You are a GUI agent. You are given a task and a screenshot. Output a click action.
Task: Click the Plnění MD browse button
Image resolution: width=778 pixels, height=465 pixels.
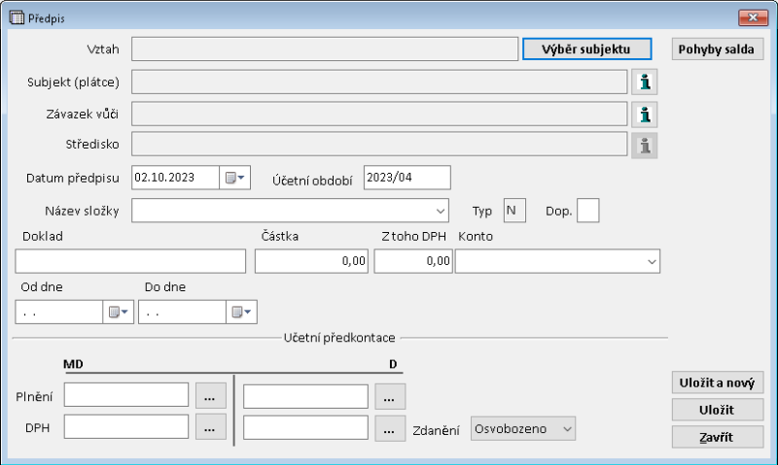pos(211,395)
